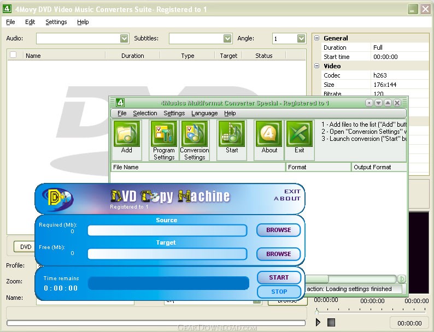Open Help menu in 4Musics
Viewport: 434px width, 332px height.
coord(230,113)
